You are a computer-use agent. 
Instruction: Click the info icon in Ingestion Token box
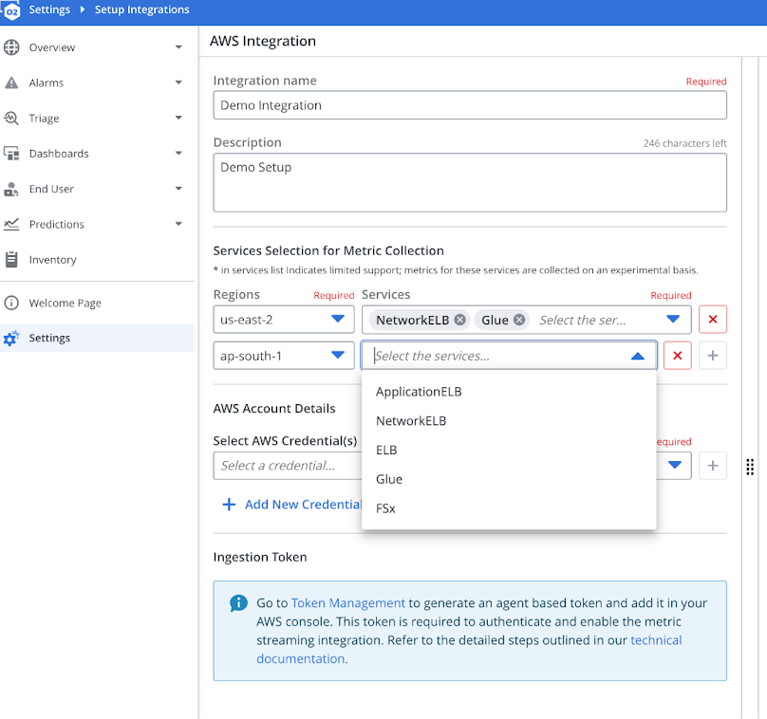pos(238,603)
